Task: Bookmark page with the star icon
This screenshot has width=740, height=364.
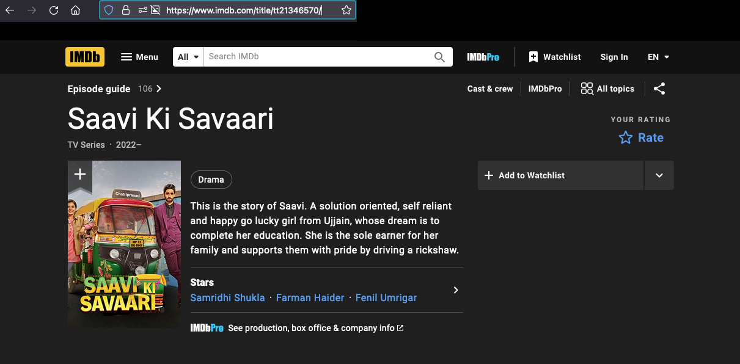Action: [x=346, y=10]
